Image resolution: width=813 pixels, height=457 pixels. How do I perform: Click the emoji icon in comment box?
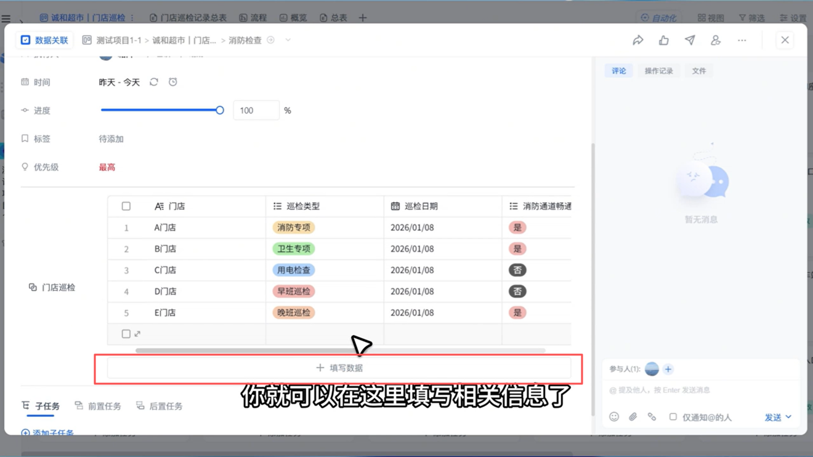click(x=614, y=417)
